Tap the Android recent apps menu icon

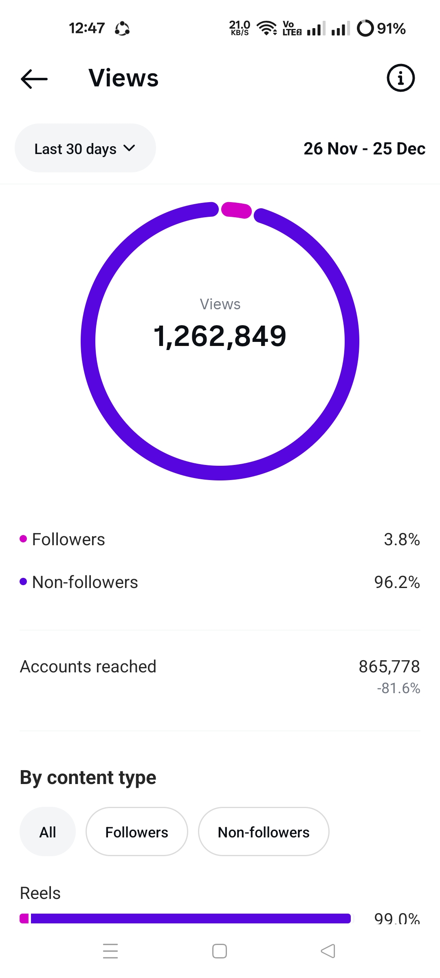pos(110,951)
